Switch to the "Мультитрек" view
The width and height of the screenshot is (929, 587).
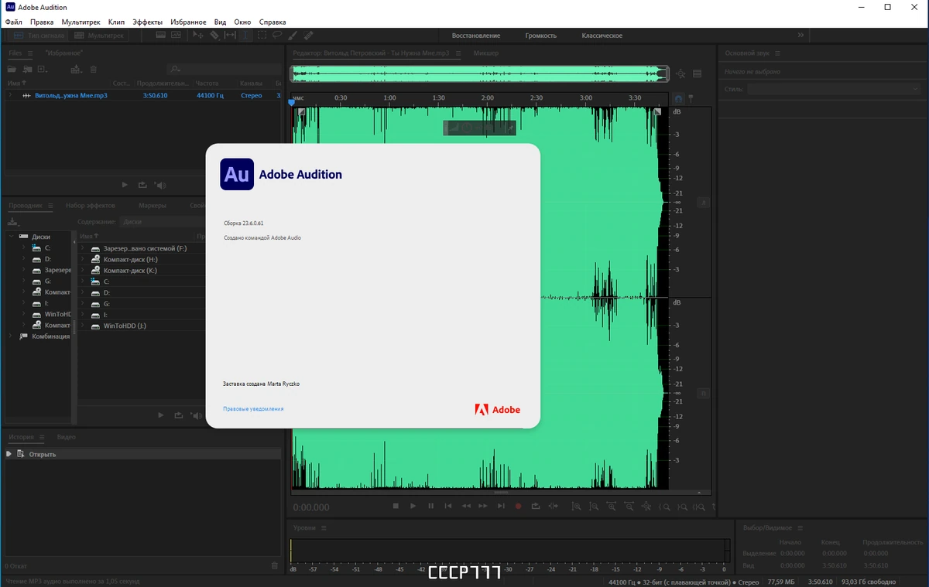coord(98,36)
